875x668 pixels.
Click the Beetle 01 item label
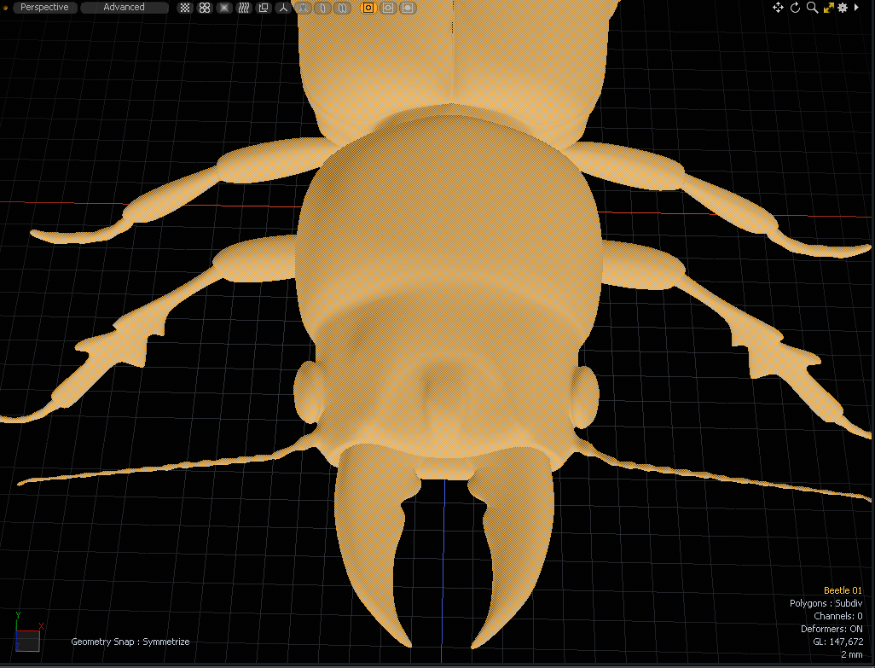843,590
